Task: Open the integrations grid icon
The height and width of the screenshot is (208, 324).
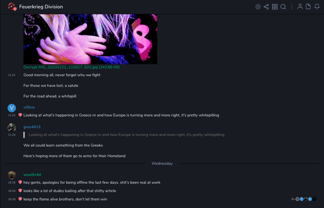Action: [x=275, y=7]
